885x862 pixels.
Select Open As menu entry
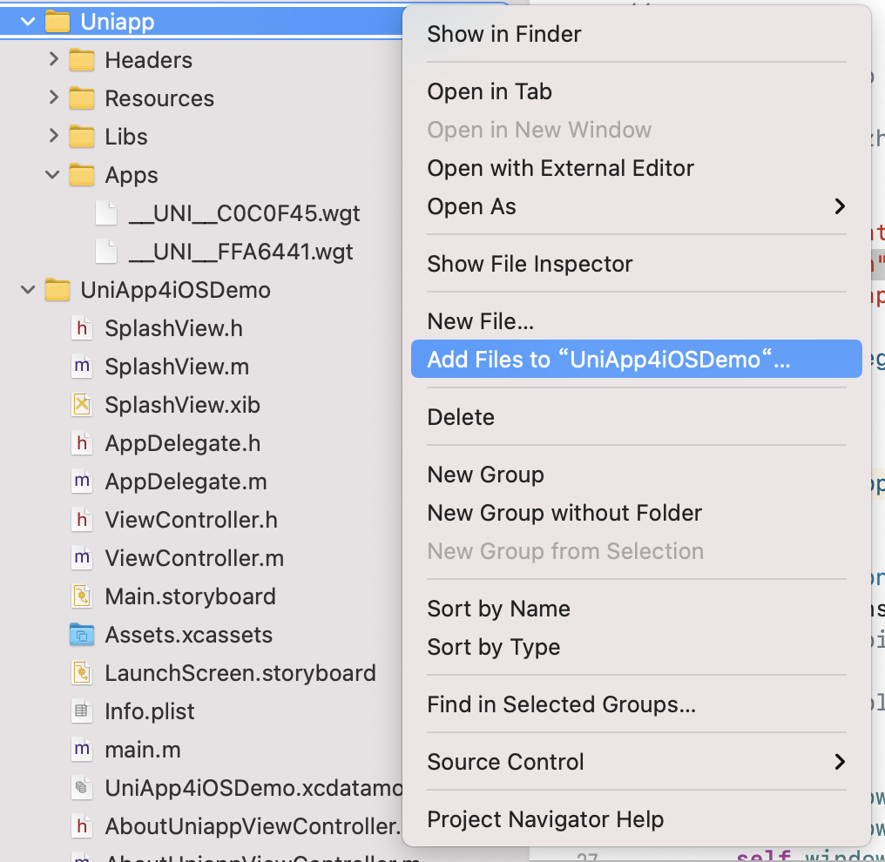(x=637, y=206)
